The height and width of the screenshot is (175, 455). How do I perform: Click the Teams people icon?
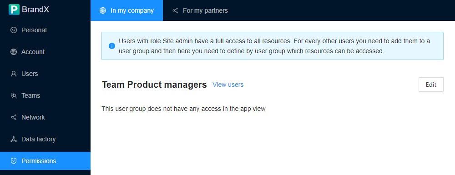tap(14, 95)
